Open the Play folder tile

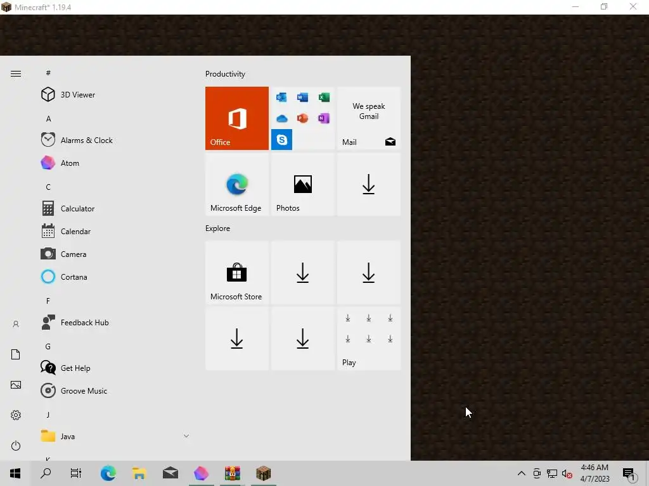369,339
